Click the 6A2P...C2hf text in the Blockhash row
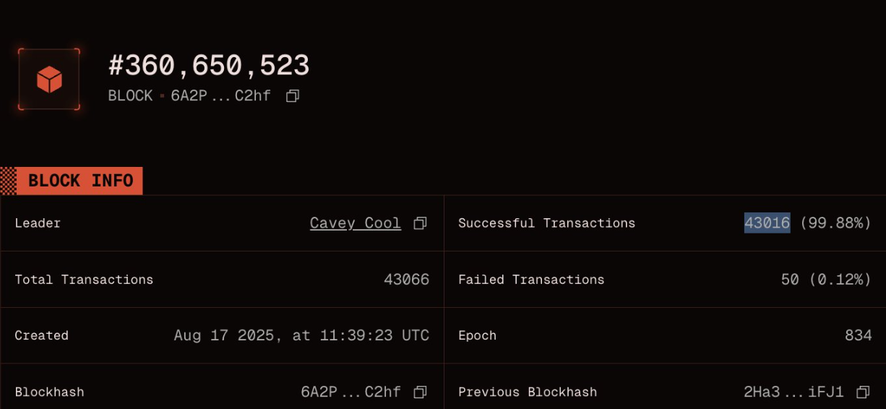The width and height of the screenshot is (886, 409). tap(350, 392)
